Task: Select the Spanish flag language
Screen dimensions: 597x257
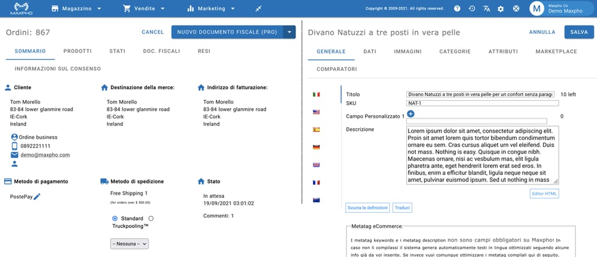Action: pyautogui.click(x=316, y=130)
